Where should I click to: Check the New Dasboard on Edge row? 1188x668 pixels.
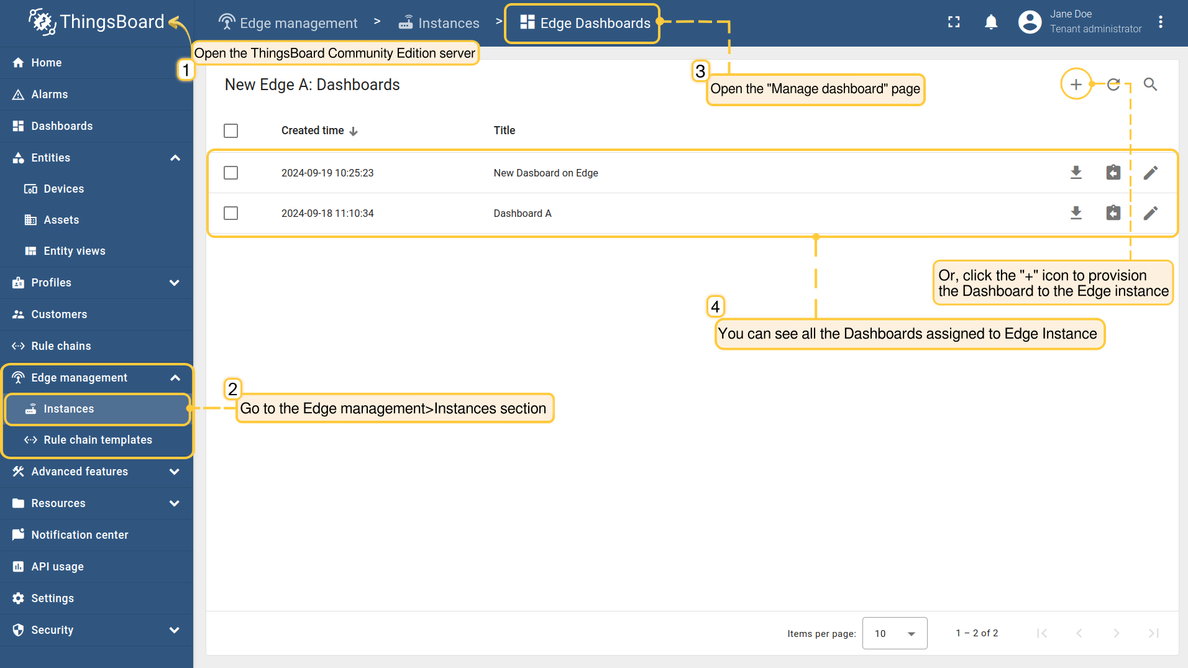(231, 173)
